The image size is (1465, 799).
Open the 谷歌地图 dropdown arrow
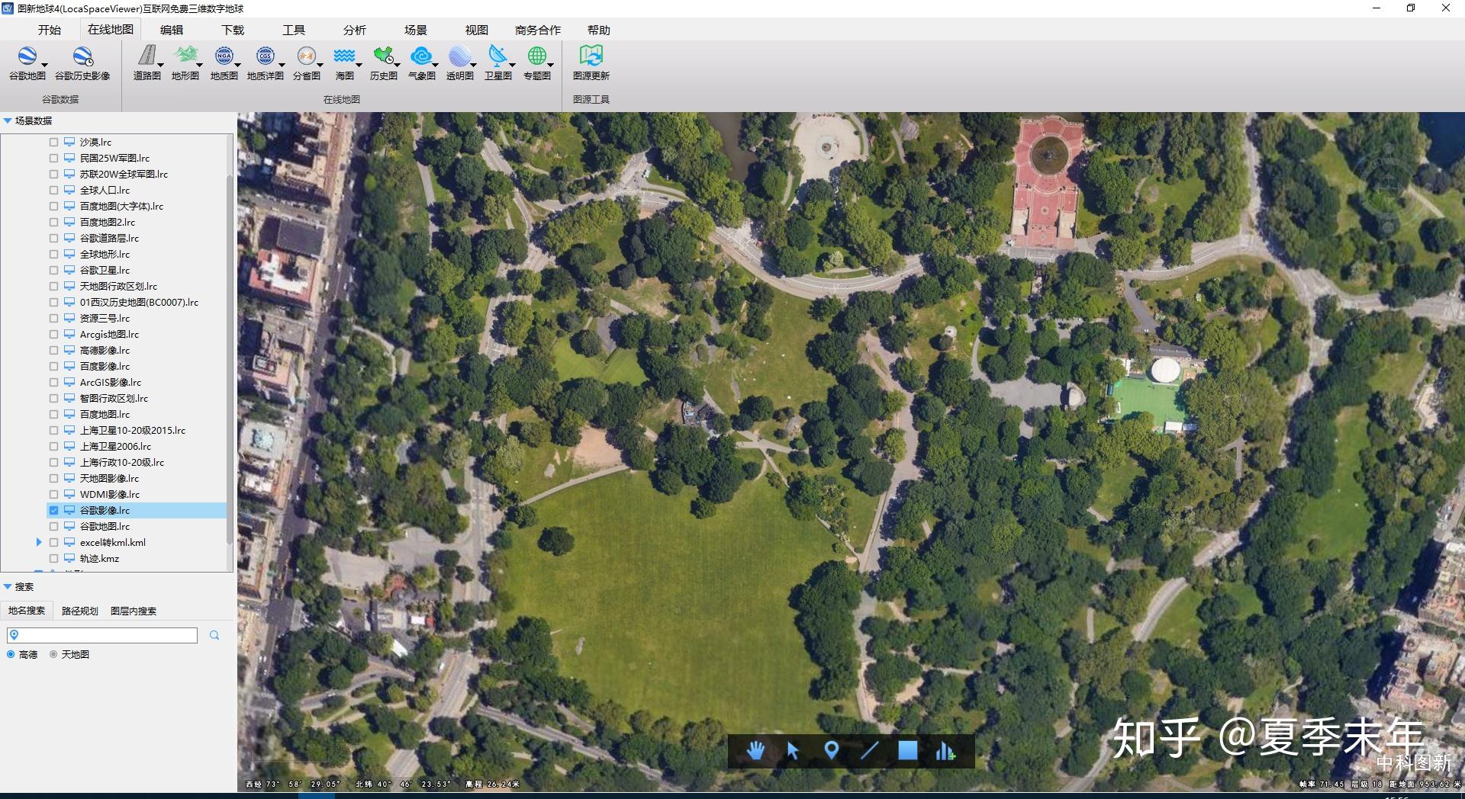pos(44,66)
